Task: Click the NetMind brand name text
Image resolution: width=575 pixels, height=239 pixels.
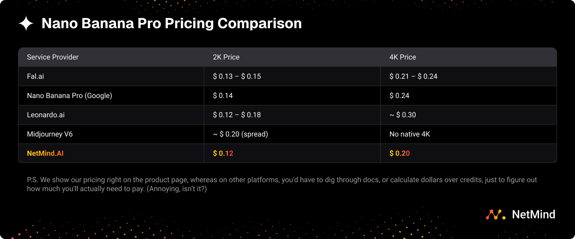Action: (533, 215)
